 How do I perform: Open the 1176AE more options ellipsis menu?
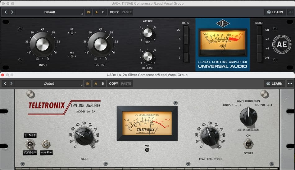[x=290, y=12]
